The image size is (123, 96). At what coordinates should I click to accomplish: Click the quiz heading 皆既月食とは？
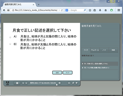[x=88, y=56]
